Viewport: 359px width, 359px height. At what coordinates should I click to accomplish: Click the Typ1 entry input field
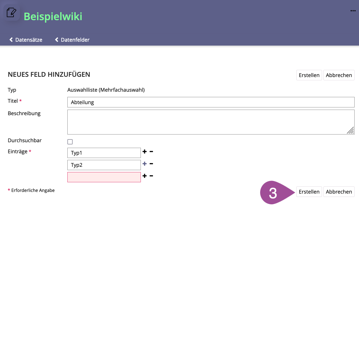[x=104, y=153]
